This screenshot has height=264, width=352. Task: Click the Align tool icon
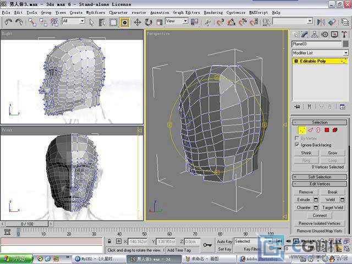click(332, 22)
